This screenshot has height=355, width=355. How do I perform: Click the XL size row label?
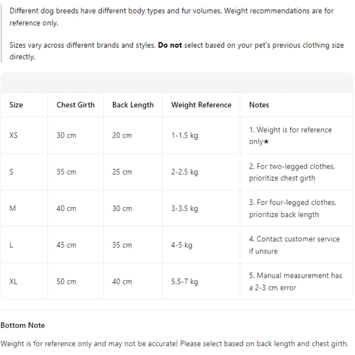pos(13,282)
